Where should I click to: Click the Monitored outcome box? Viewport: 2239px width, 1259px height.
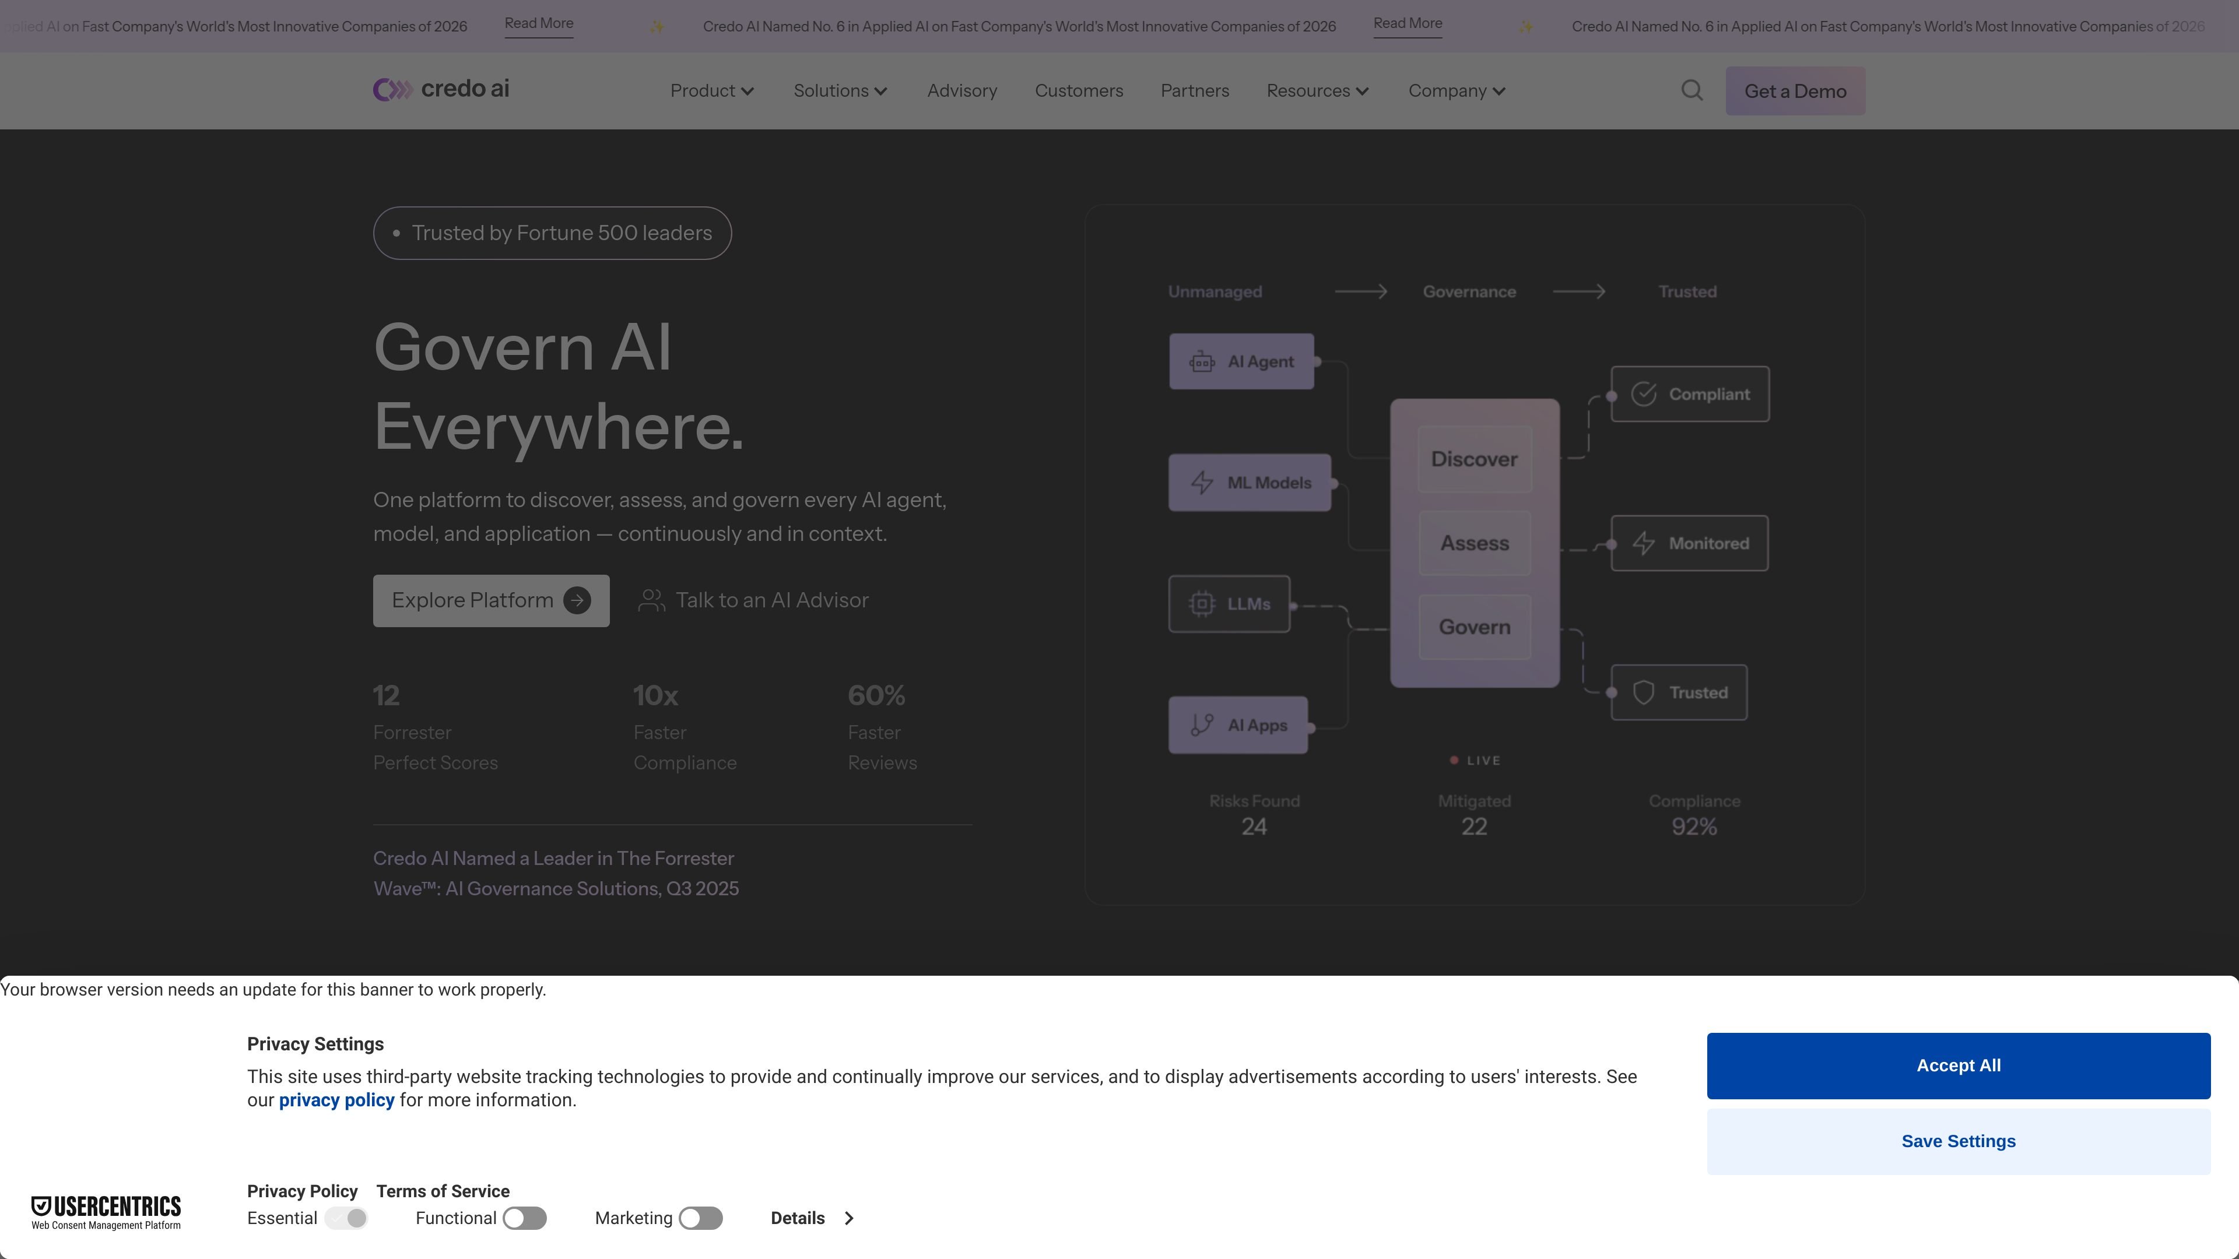click(x=1690, y=543)
